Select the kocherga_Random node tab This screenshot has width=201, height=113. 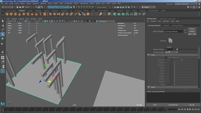click(177, 25)
